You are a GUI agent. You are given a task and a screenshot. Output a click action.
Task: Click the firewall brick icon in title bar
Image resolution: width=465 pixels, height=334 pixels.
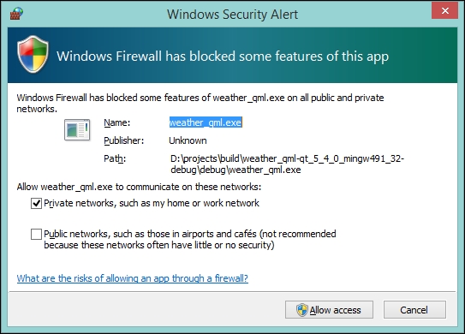[x=16, y=14]
